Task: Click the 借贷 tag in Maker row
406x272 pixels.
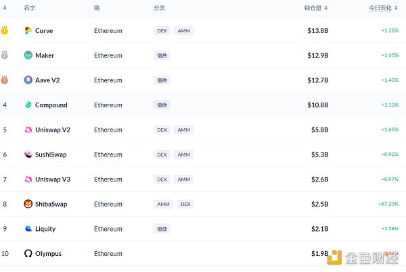Action: tap(162, 55)
